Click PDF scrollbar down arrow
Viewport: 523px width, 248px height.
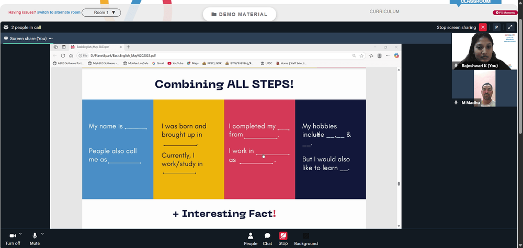pos(399,226)
